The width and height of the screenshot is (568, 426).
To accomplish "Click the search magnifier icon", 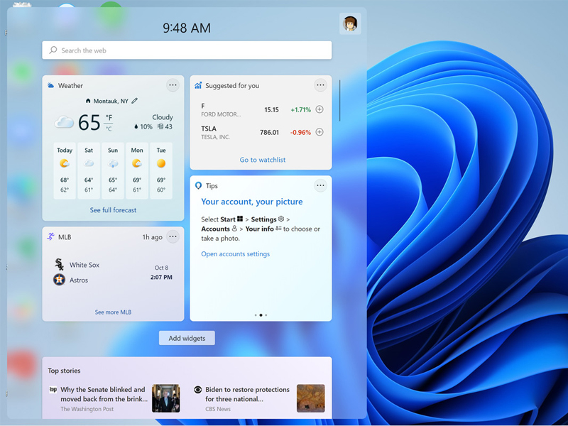I will 53,50.
